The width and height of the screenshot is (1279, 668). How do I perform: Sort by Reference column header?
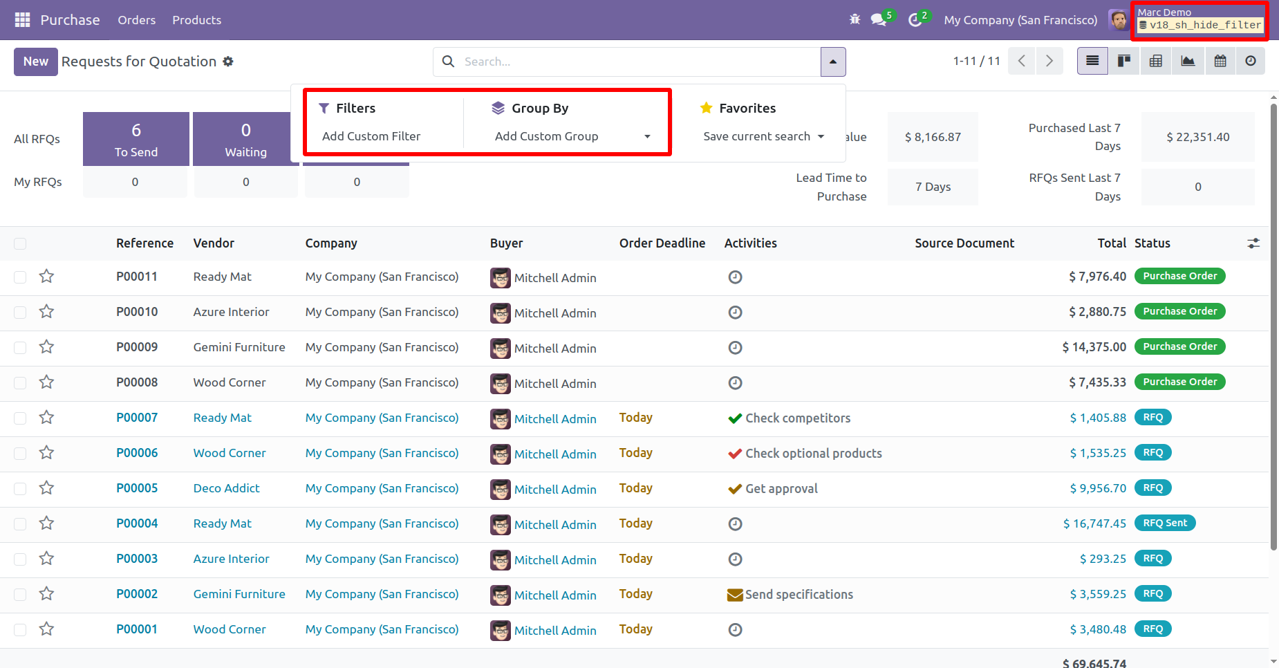pos(144,243)
